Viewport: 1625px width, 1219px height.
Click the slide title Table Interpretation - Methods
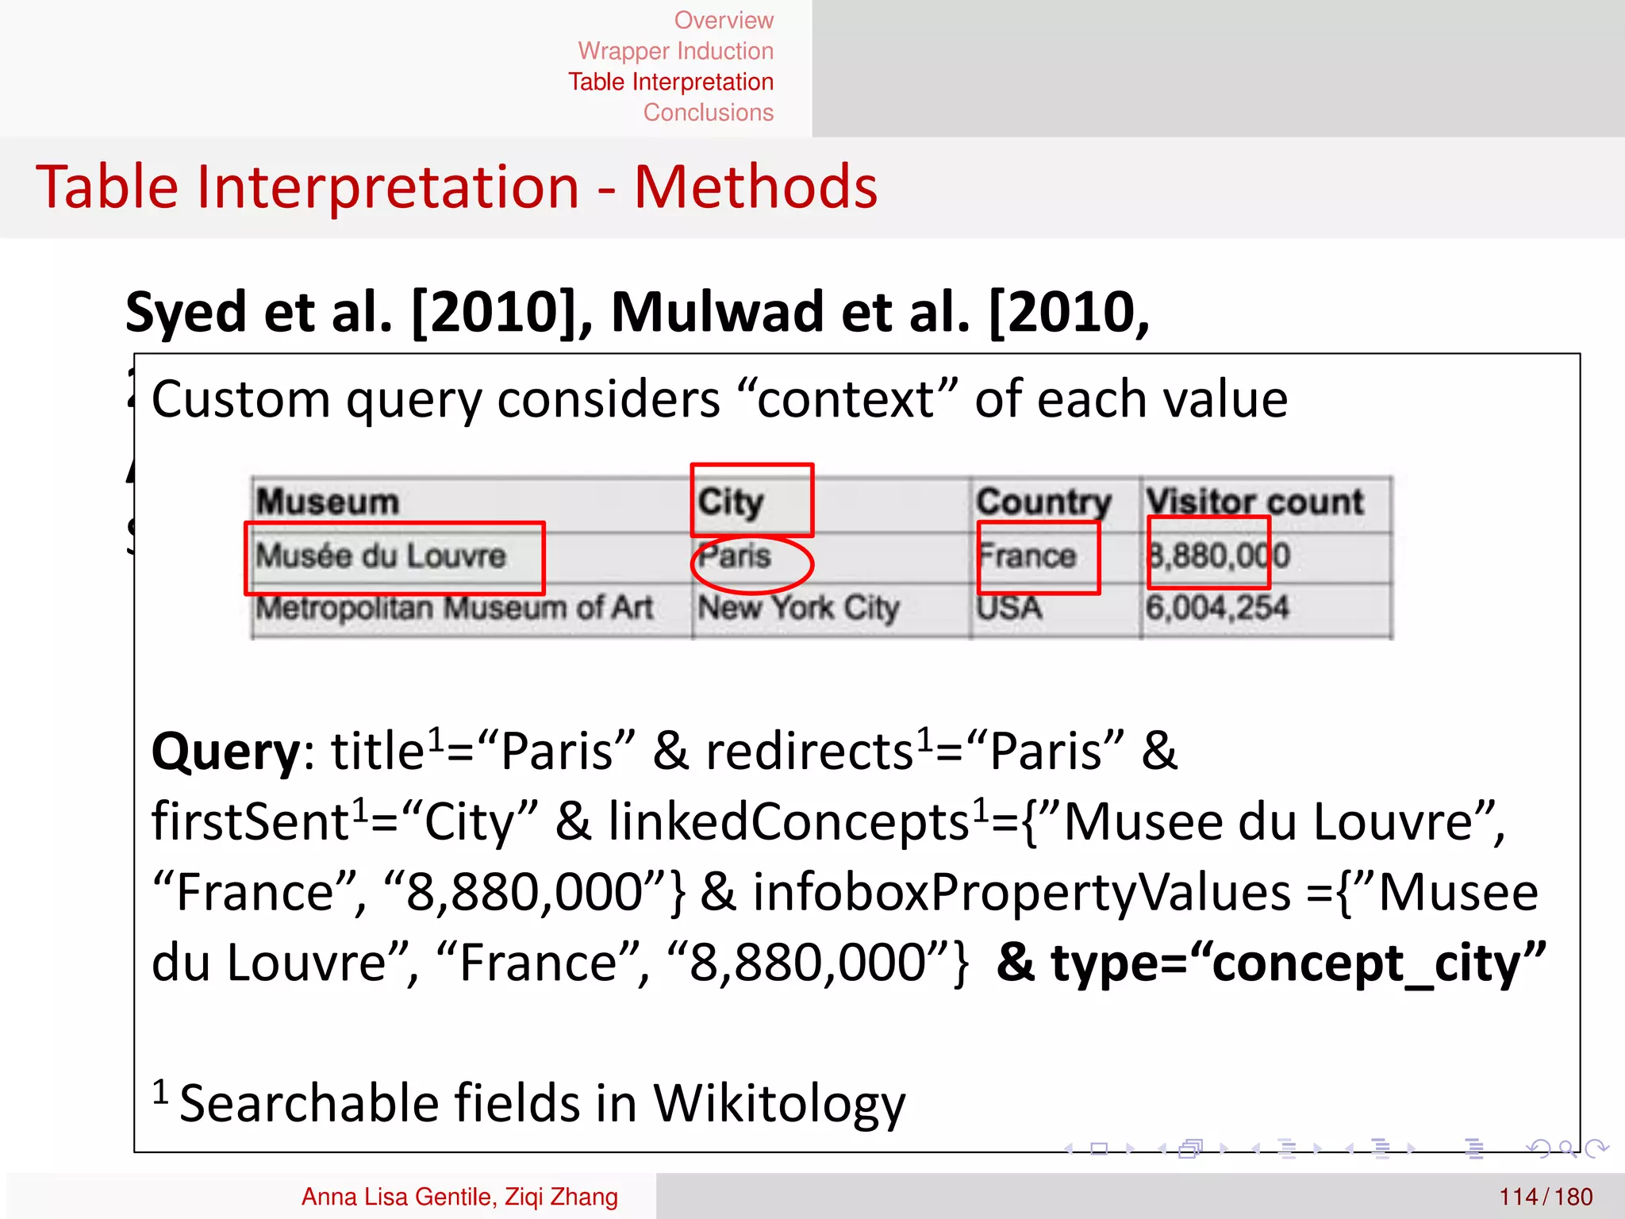(457, 187)
